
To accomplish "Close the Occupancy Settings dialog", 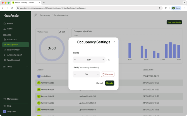I will click(x=114, y=42).
